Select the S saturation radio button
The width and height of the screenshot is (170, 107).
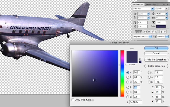(x=128, y=77)
